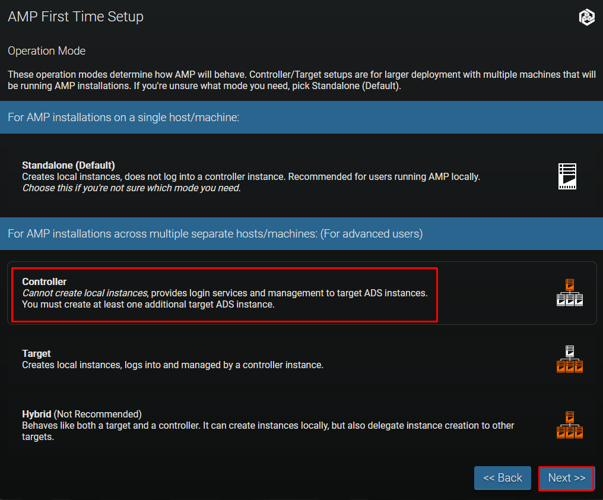
Task: Click the 'AMP First Time Setup' heading
Action: click(75, 17)
